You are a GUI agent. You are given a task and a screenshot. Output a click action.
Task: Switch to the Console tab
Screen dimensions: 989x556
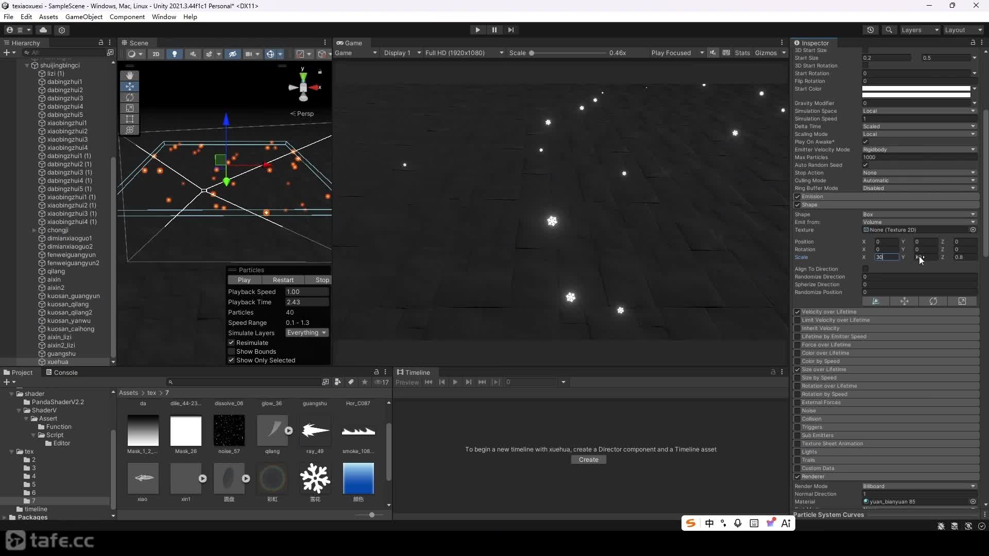[x=61, y=373]
